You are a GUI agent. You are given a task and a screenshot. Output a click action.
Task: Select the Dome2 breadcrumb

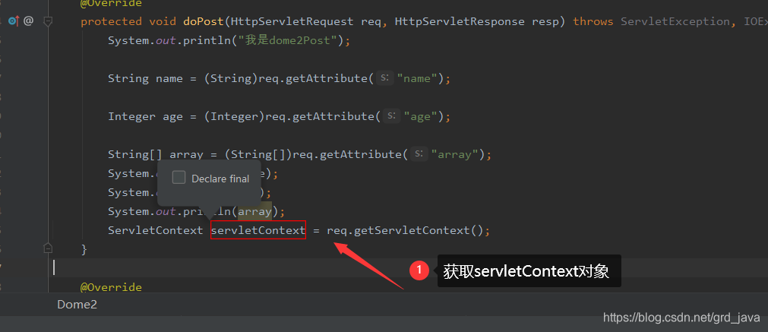pos(77,304)
